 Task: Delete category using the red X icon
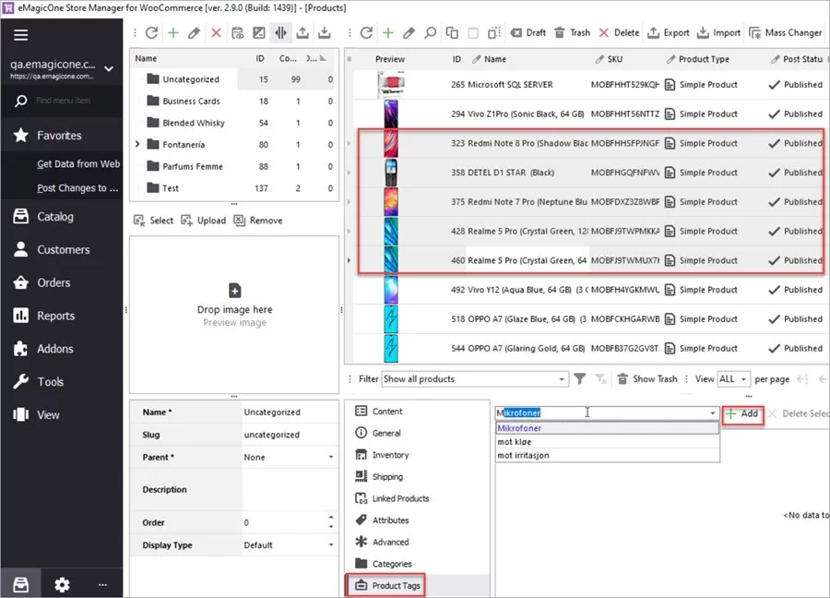tap(217, 31)
